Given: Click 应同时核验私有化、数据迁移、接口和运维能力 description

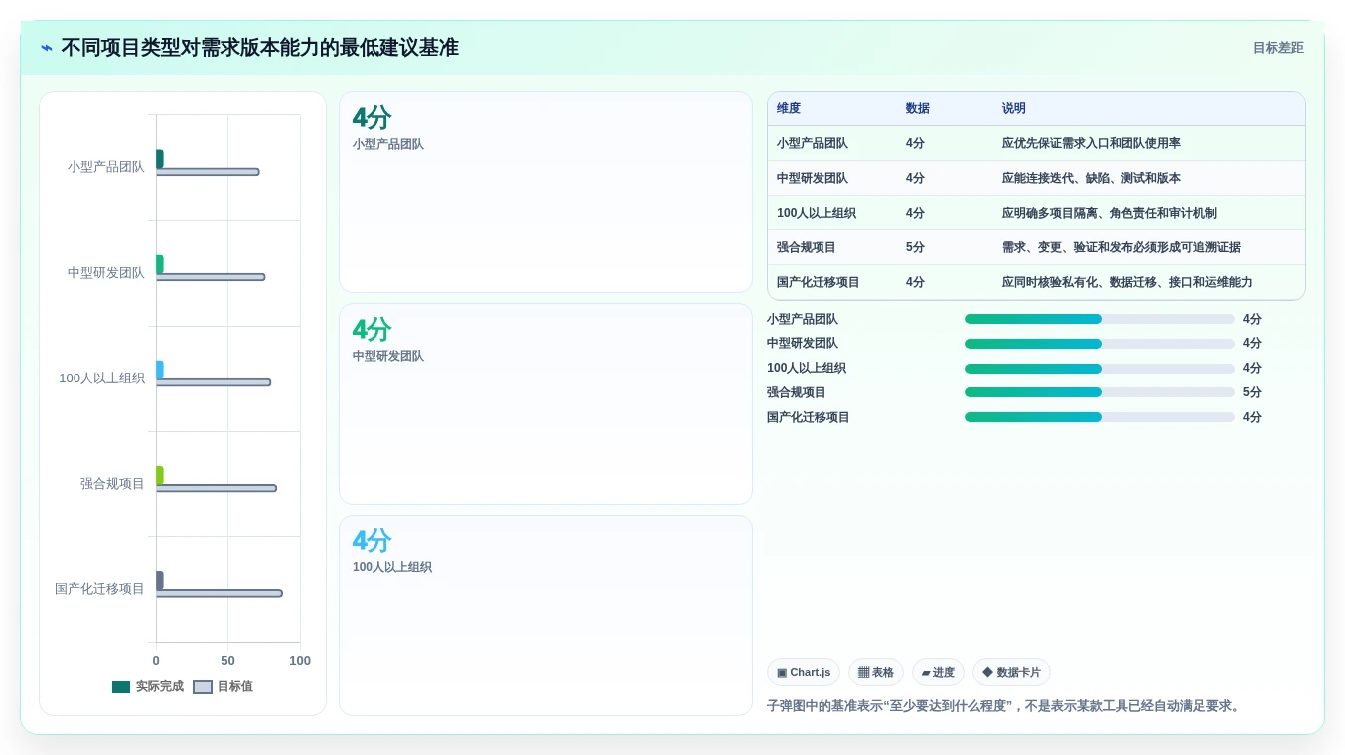Looking at the screenshot, I should coord(1127,282).
